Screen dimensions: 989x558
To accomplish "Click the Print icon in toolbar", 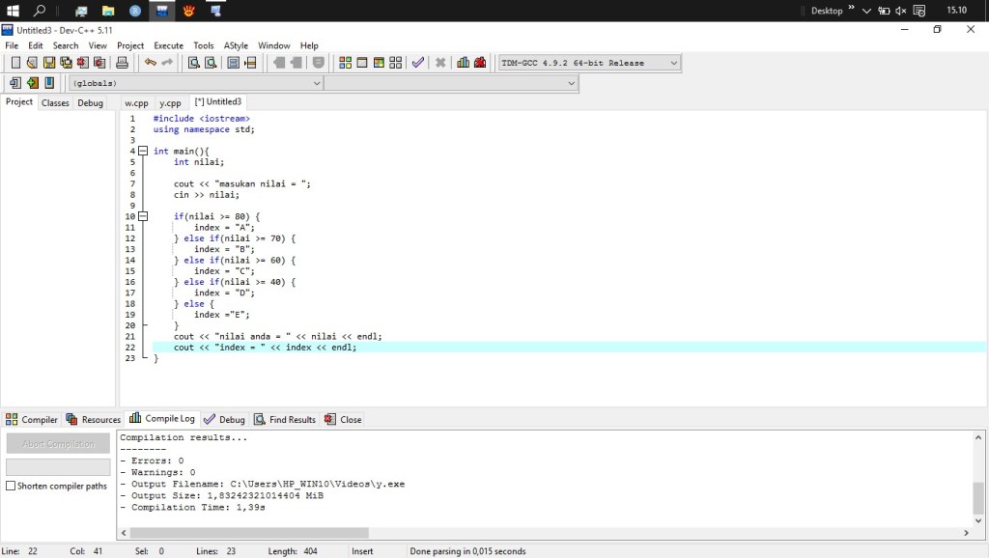I will pyautogui.click(x=123, y=63).
